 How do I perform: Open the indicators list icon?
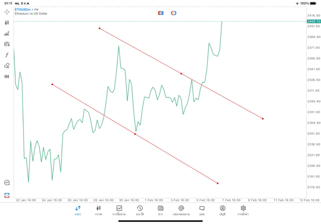click(x=7, y=34)
